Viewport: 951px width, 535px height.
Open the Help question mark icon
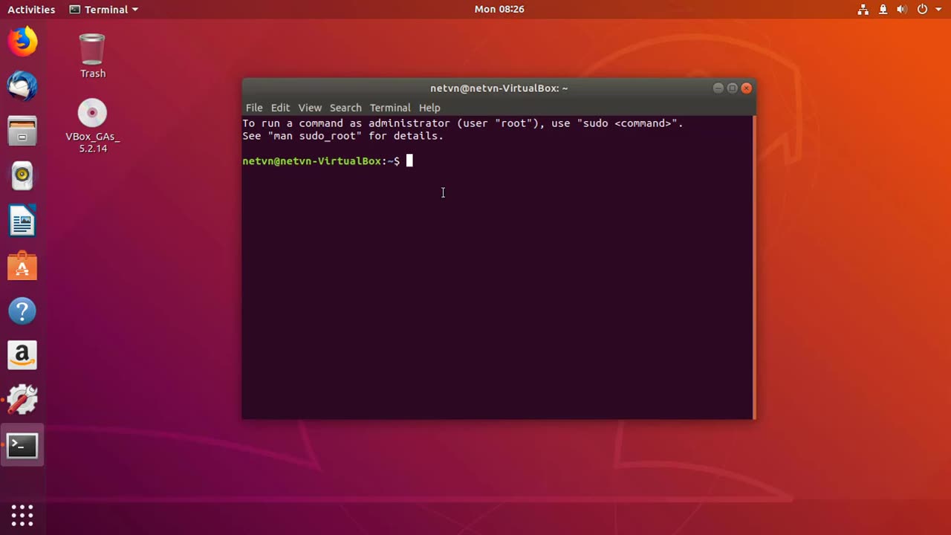tap(22, 311)
